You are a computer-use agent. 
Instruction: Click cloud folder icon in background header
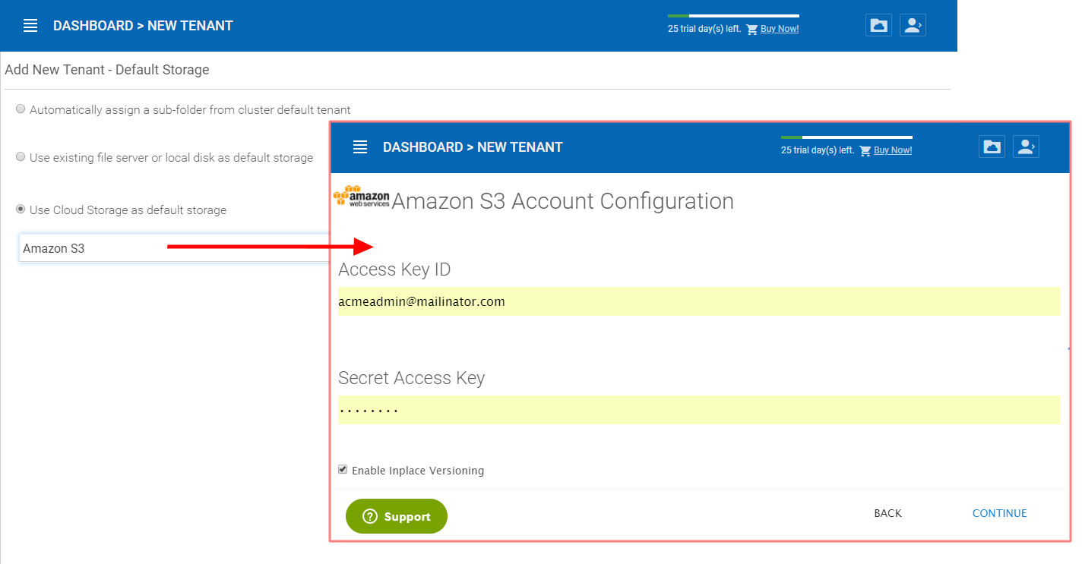[x=878, y=25]
